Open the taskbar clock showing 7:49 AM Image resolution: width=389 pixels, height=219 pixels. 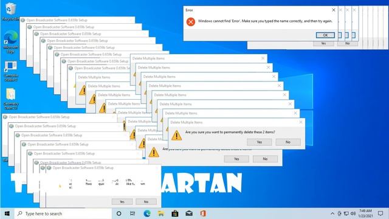(365, 214)
